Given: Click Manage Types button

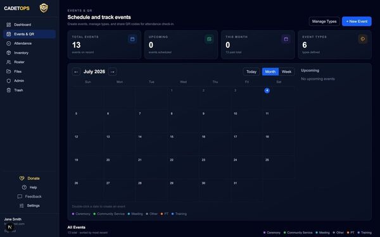Looking at the screenshot, I should coord(324,21).
